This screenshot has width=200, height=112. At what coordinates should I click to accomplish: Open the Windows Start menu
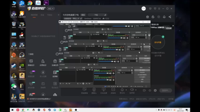click(12, 110)
